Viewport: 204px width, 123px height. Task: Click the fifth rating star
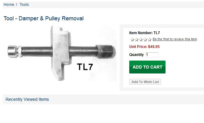(150, 39)
